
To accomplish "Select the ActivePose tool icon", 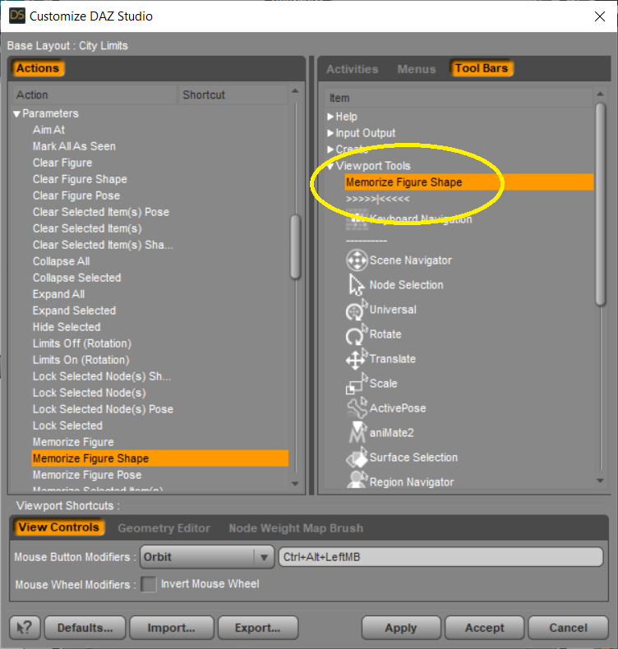I will click(x=357, y=408).
